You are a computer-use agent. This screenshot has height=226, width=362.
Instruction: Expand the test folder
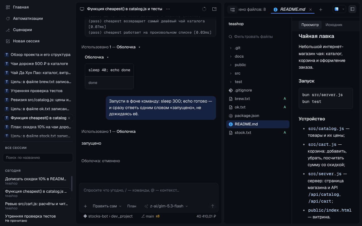(258, 82)
